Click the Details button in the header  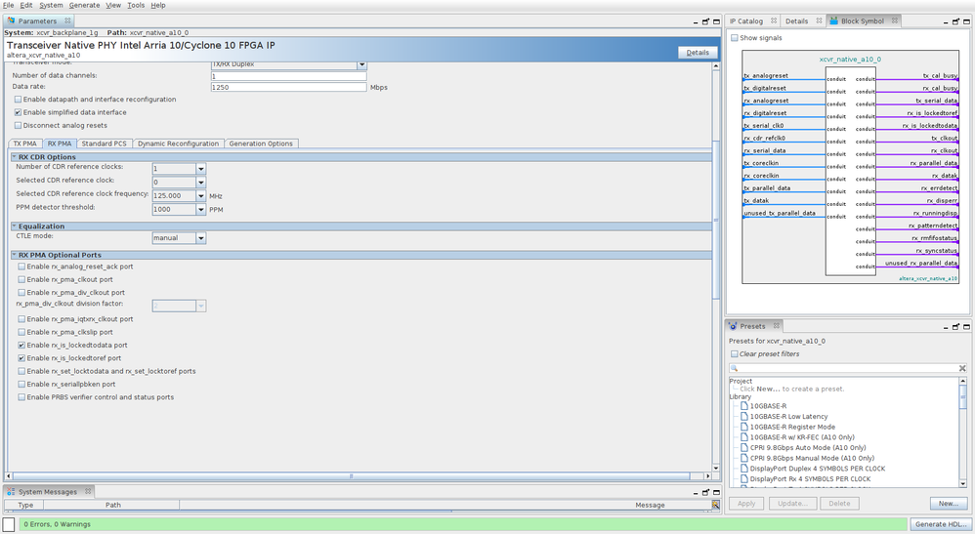(x=697, y=52)
